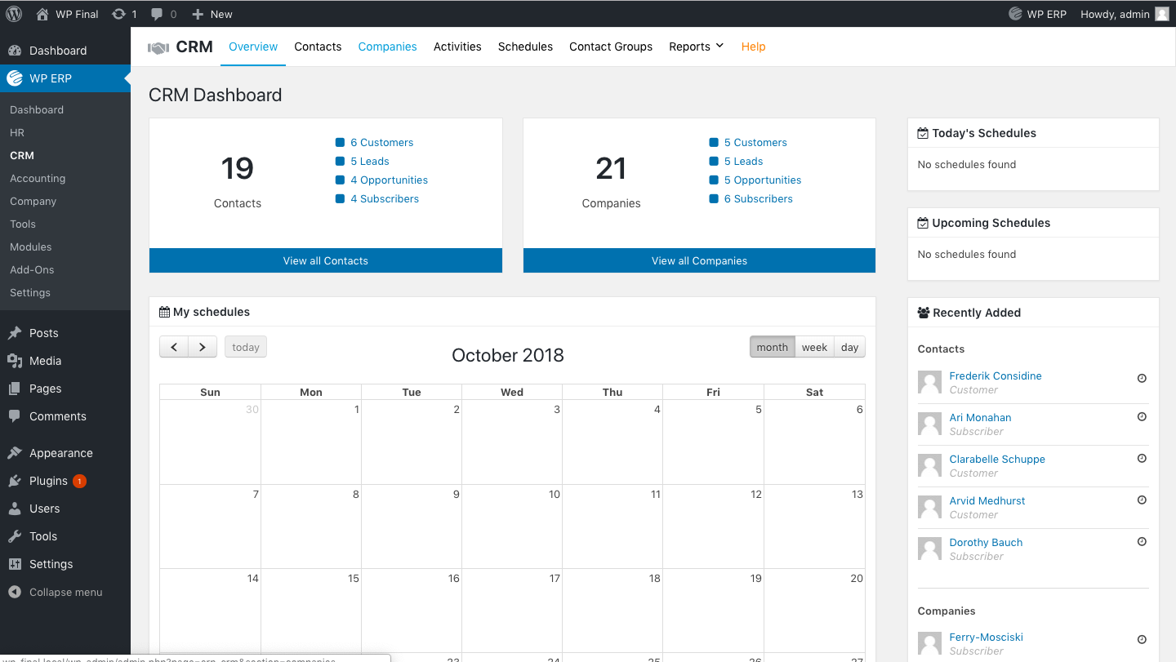Click View all Companies button
The image size is (1176, 662).
[x=699, y=261]
